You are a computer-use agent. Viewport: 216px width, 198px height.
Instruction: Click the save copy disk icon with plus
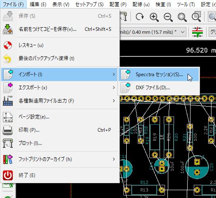pos(8,29)
